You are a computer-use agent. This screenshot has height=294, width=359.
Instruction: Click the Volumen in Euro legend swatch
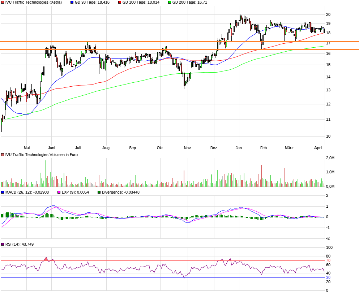(3, 155)
